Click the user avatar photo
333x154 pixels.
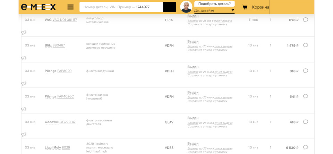[x=186, y=7]
